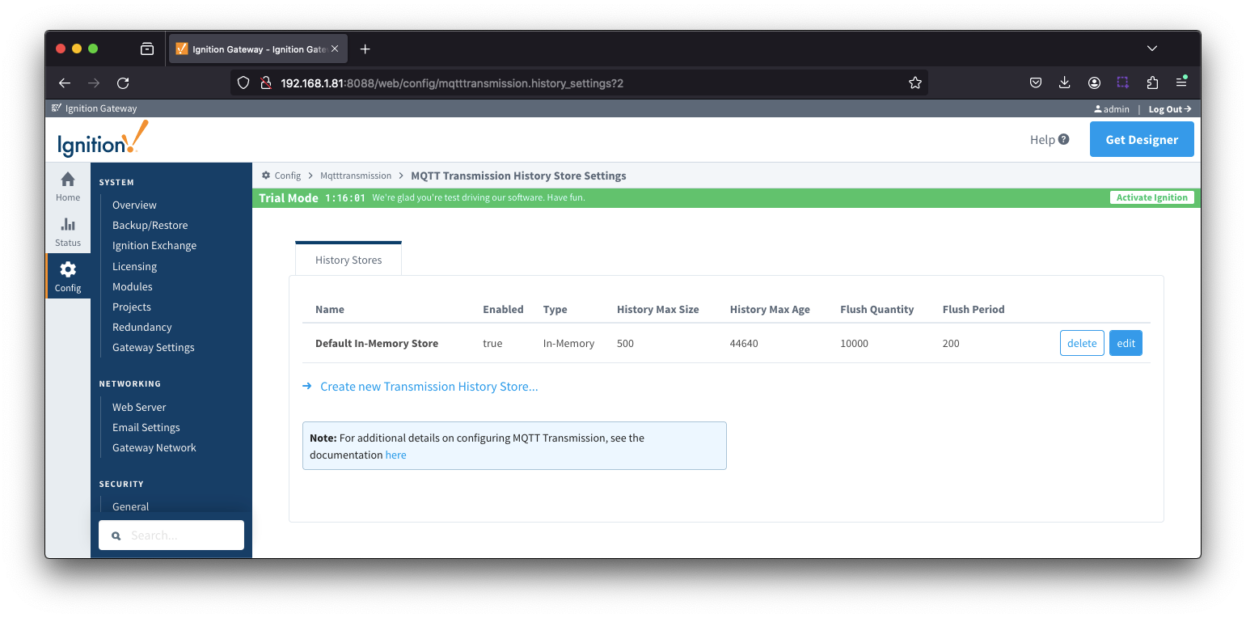Open Gateway Network page
This screenshot has width=1246, height=618.
click(154, 448)
